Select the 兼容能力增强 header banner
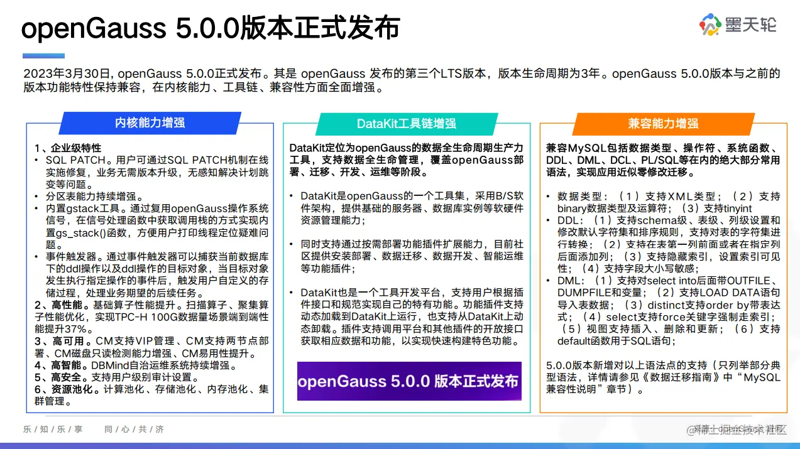The width and height of the screenshot is (800, 449). (663, 124)
